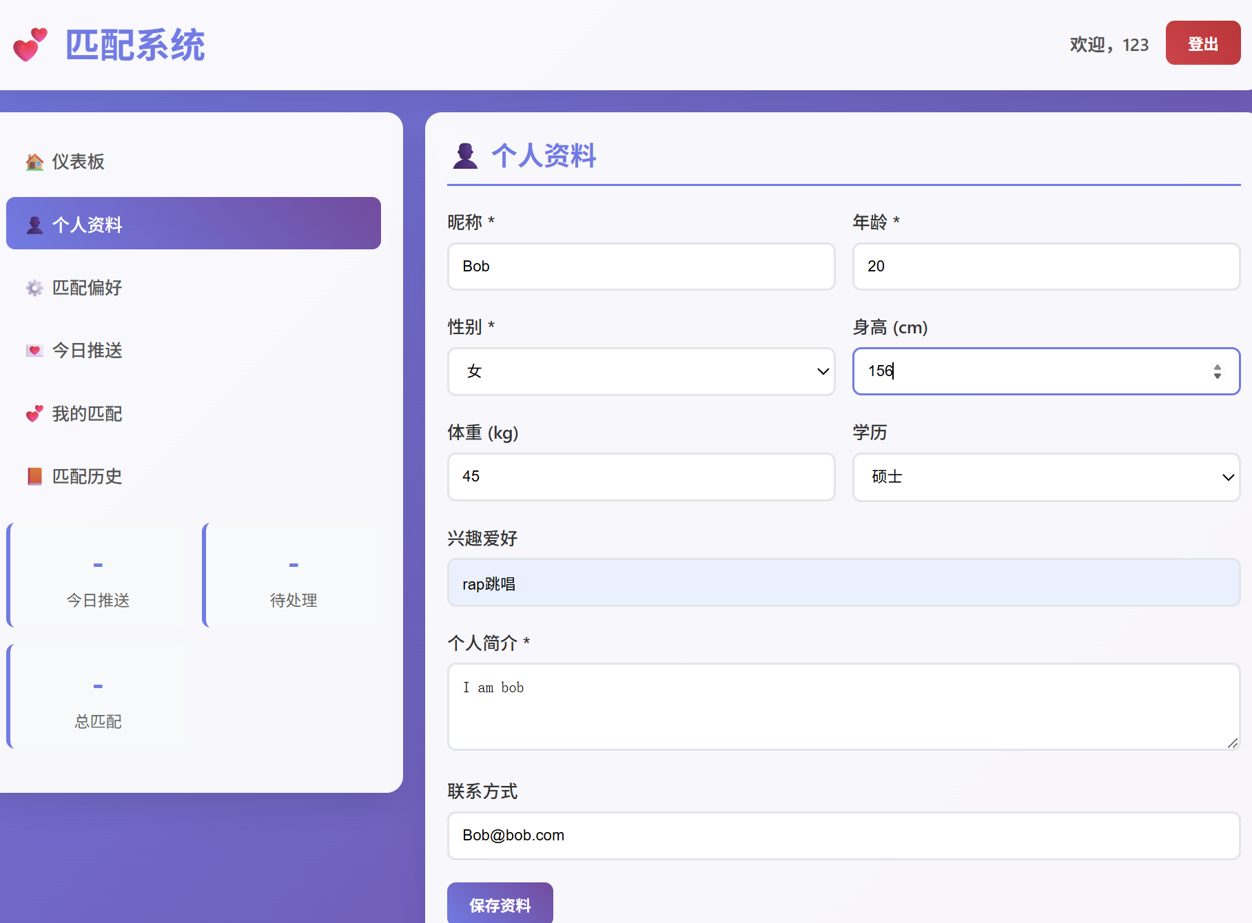The image size is (1252, 923).
Task: Click the 总匹配 stats card
Action: click(96, 696)
